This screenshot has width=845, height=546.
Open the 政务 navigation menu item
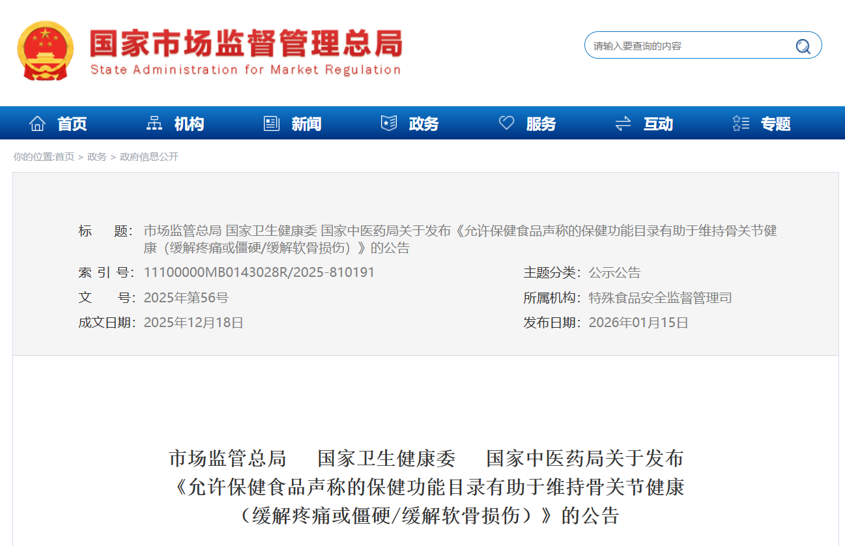coord(423,124)
